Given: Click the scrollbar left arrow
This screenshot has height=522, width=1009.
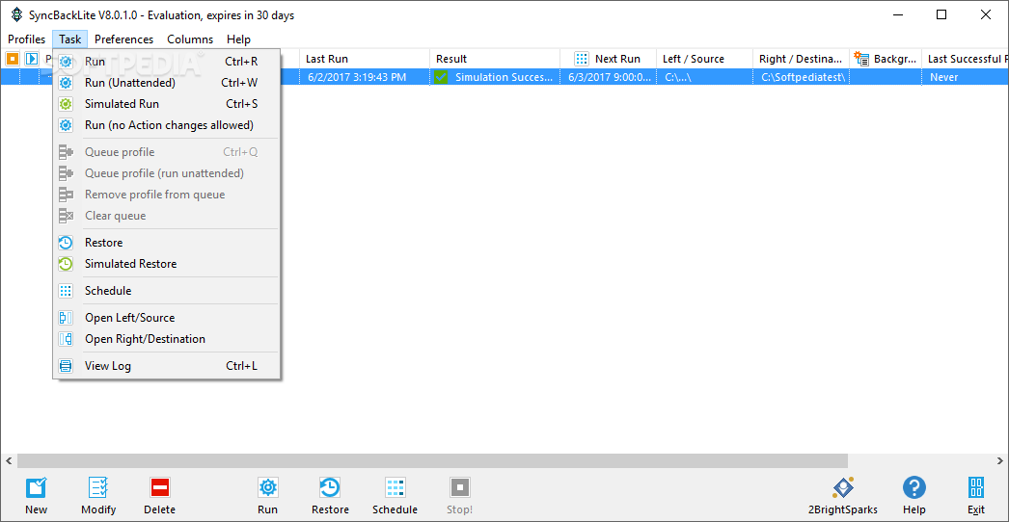Looking at the screenshot, I should 9,461.
